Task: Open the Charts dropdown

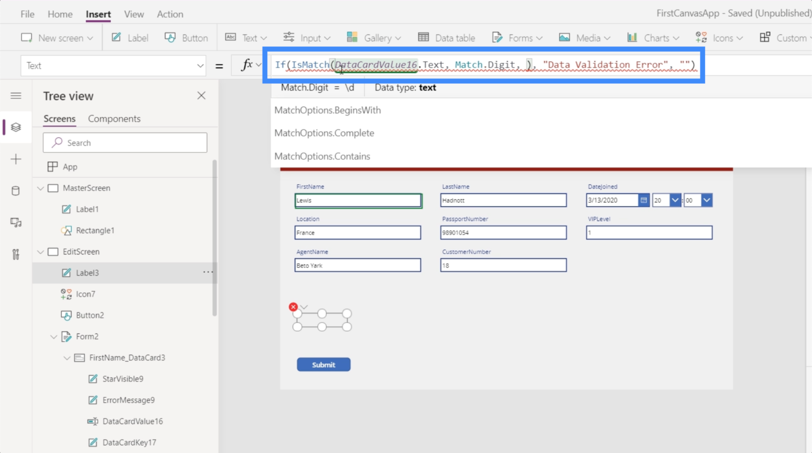Action: (x=653, y=38)
